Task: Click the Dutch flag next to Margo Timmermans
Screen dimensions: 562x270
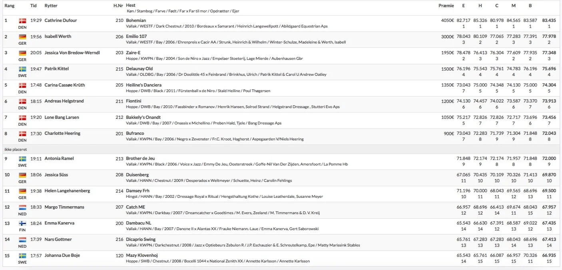Action: point(22,207)
